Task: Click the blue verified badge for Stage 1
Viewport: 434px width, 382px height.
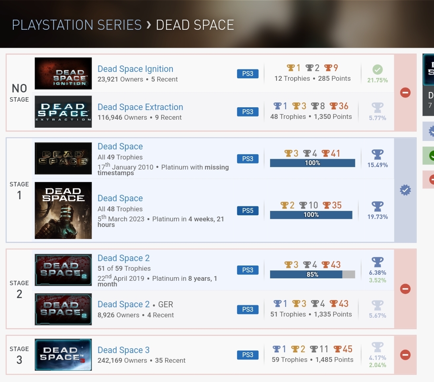Action: click(x=405, y=190)
